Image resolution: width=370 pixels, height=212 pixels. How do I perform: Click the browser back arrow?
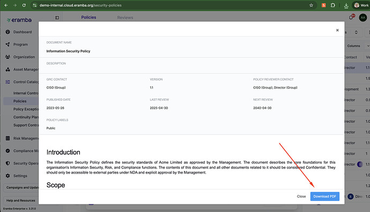6,5
